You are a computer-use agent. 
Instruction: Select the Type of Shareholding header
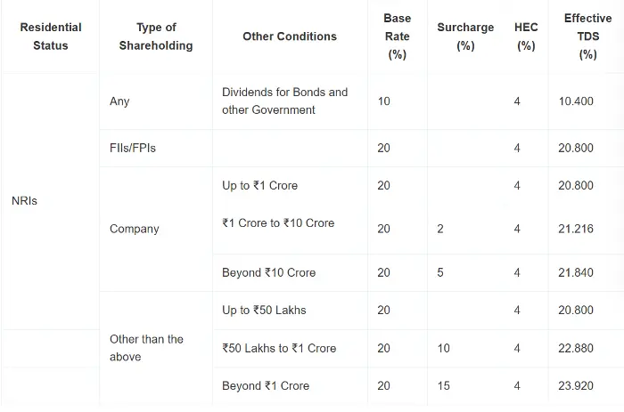[156, 36]
